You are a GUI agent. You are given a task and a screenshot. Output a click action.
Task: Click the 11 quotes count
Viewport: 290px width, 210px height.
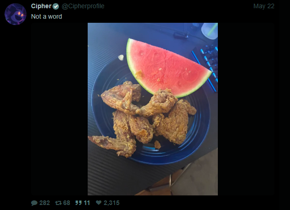pos(87,203)
